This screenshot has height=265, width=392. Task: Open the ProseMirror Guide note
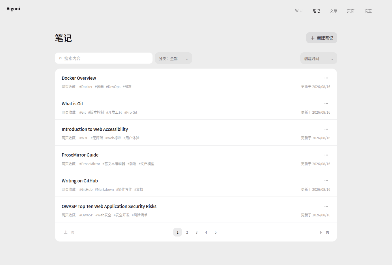(80, 155)
